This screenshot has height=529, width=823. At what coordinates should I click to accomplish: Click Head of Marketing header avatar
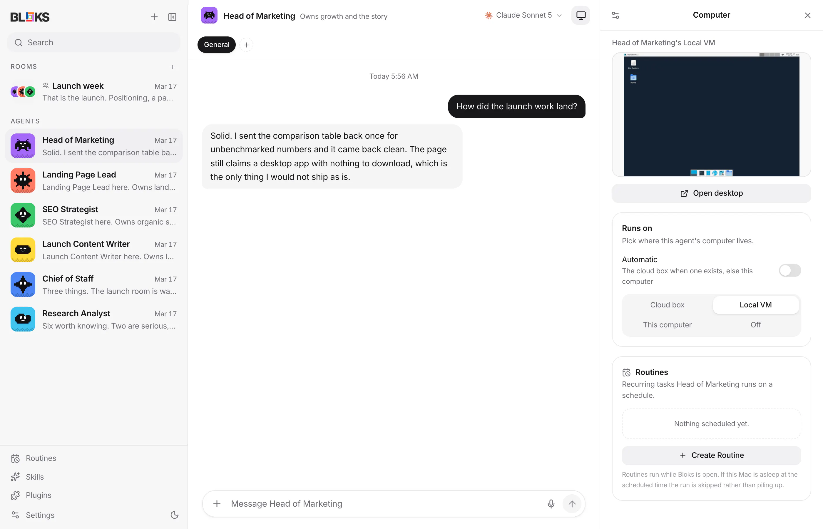point(209,16)
